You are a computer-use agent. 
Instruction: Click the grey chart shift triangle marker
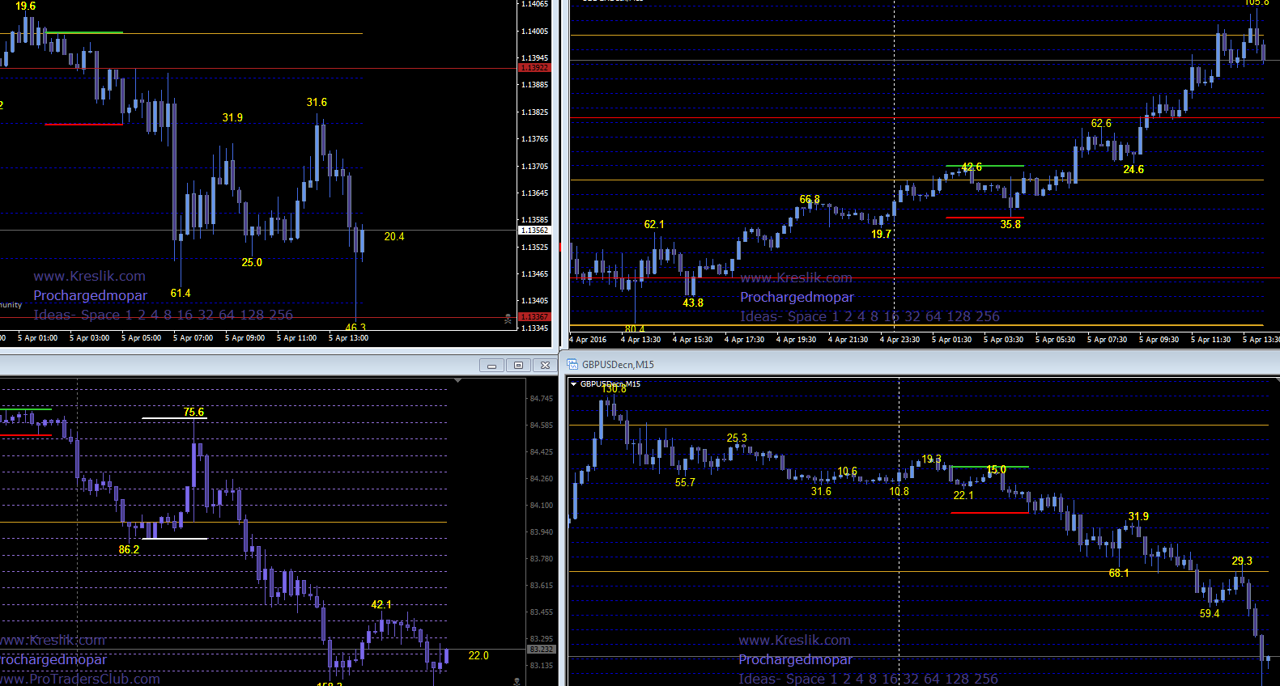coord(458,380)
